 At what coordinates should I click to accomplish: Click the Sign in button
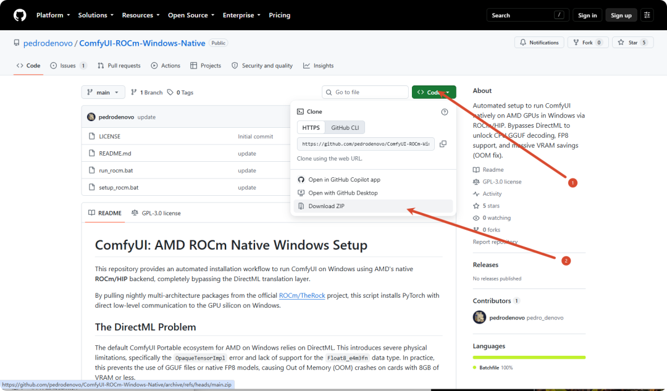tap(587, 15)
